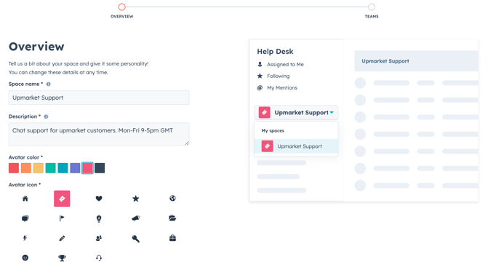Pick the selected pink avatar color
488x273 pixels.
click(87, 168)
